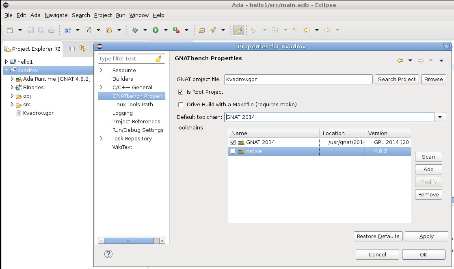Open the Default toolchain dropdown
The width and height of the screenshot is (454, 269).
[x=440, y=117]
